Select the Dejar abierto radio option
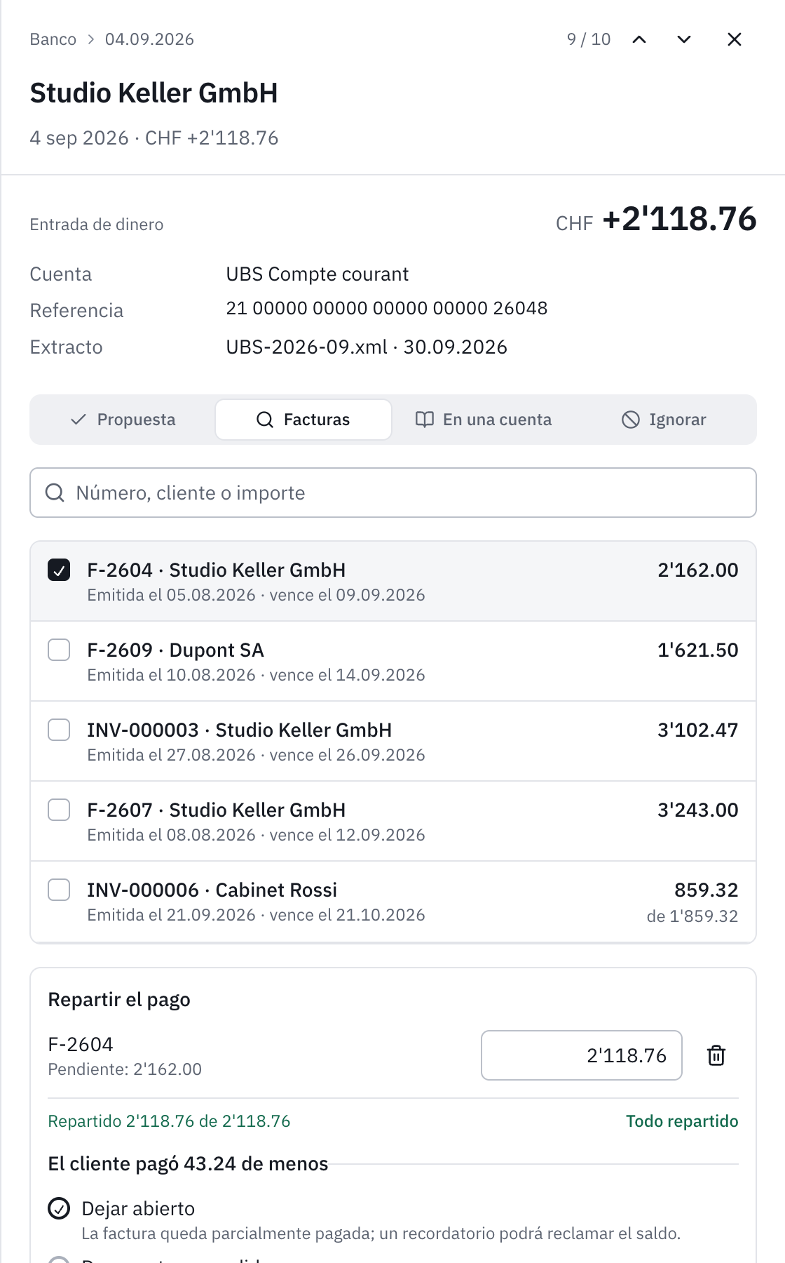This screenshot has height=1263, width=785. pyautogui.click(x=59, y=1208)
